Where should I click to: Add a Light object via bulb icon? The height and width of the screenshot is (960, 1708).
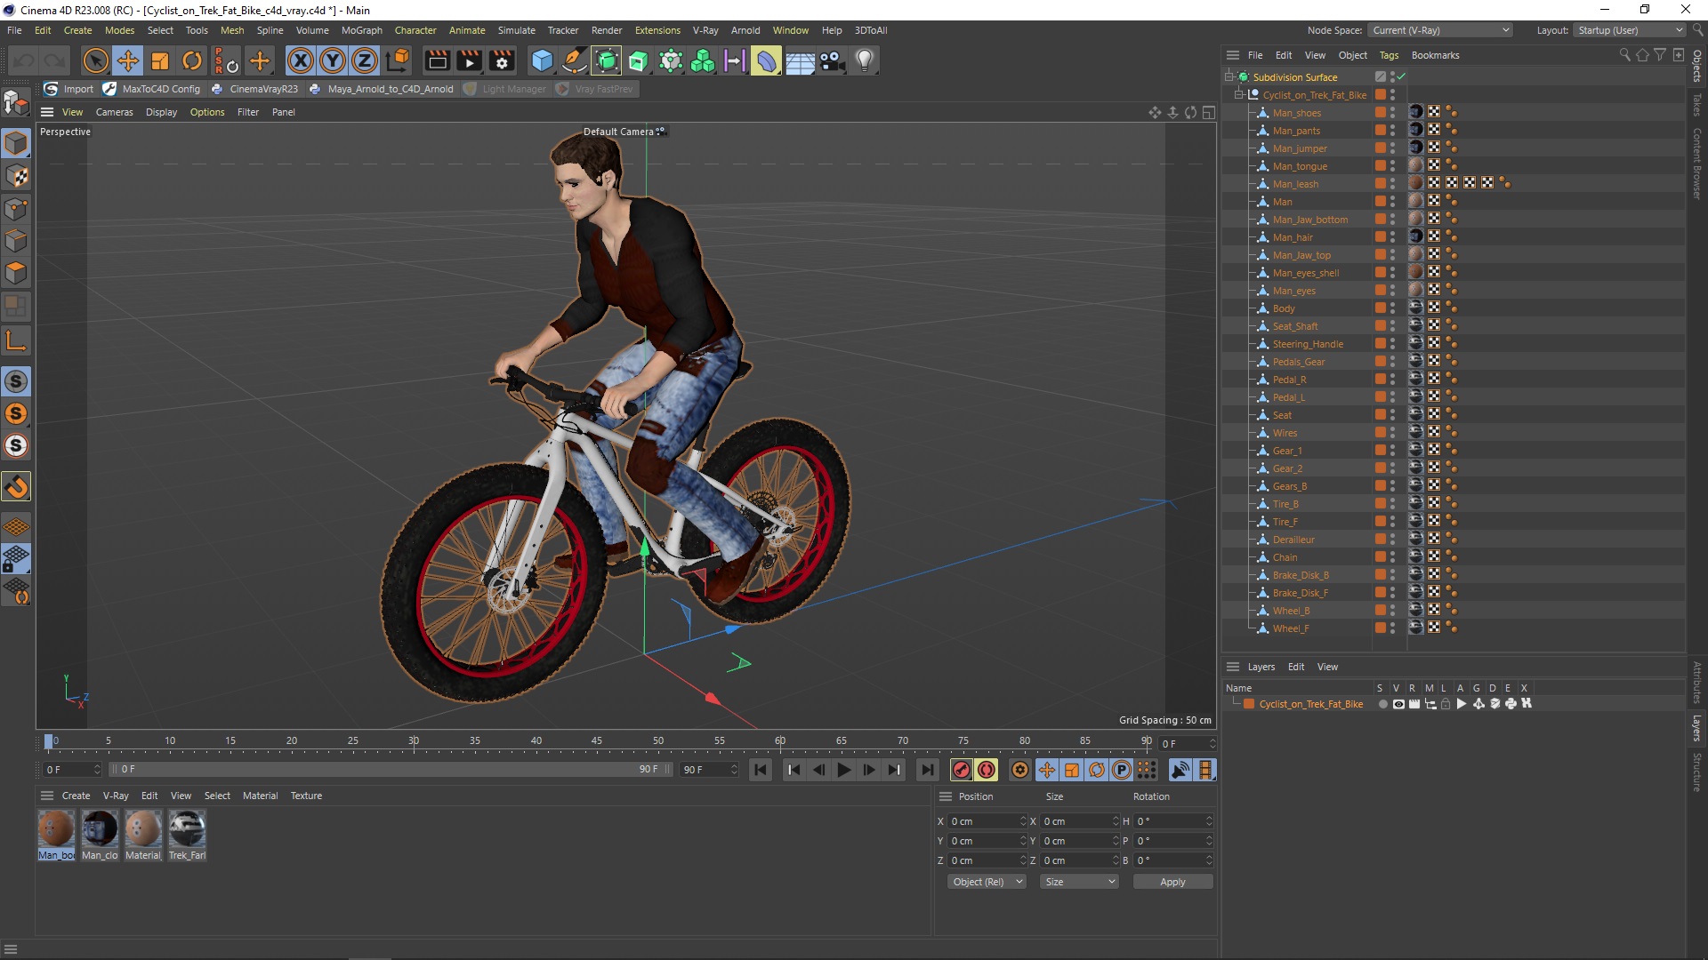tap(865, 60)
